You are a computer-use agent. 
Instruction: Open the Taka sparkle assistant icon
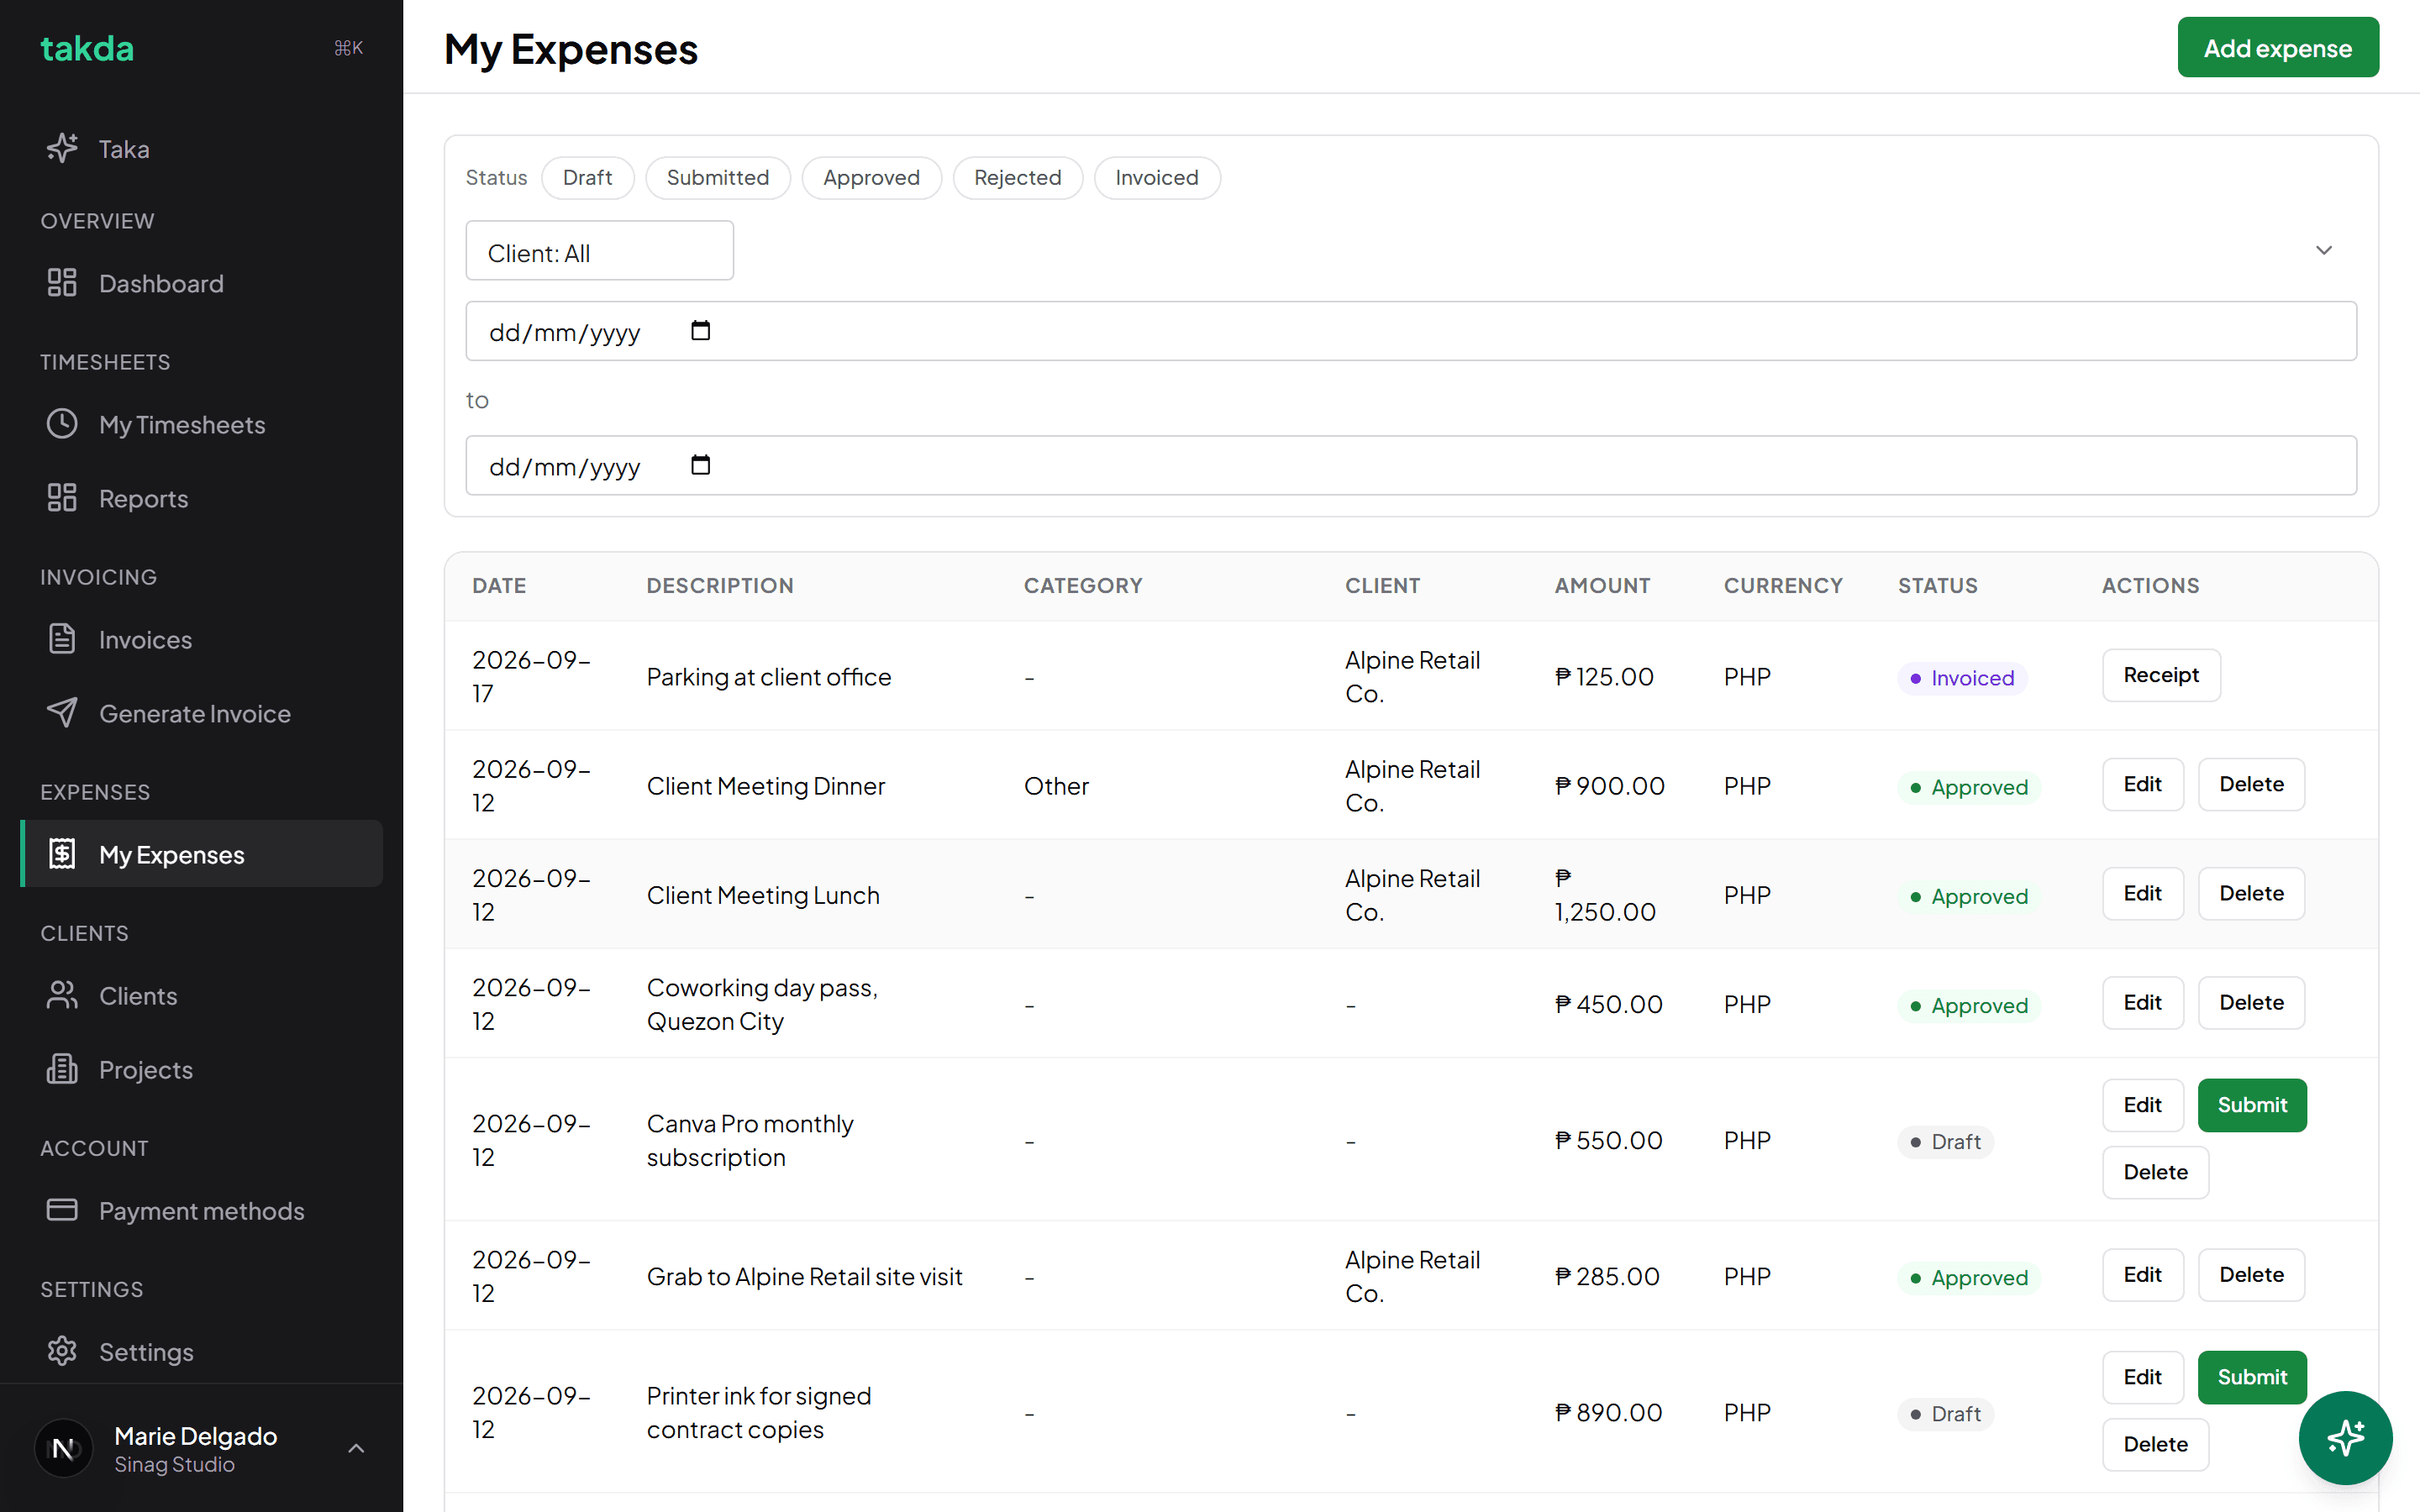coord(62,148)
